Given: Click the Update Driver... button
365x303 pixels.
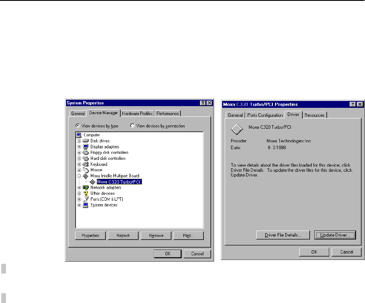Looking at the screenshot, I should [335, 235].
